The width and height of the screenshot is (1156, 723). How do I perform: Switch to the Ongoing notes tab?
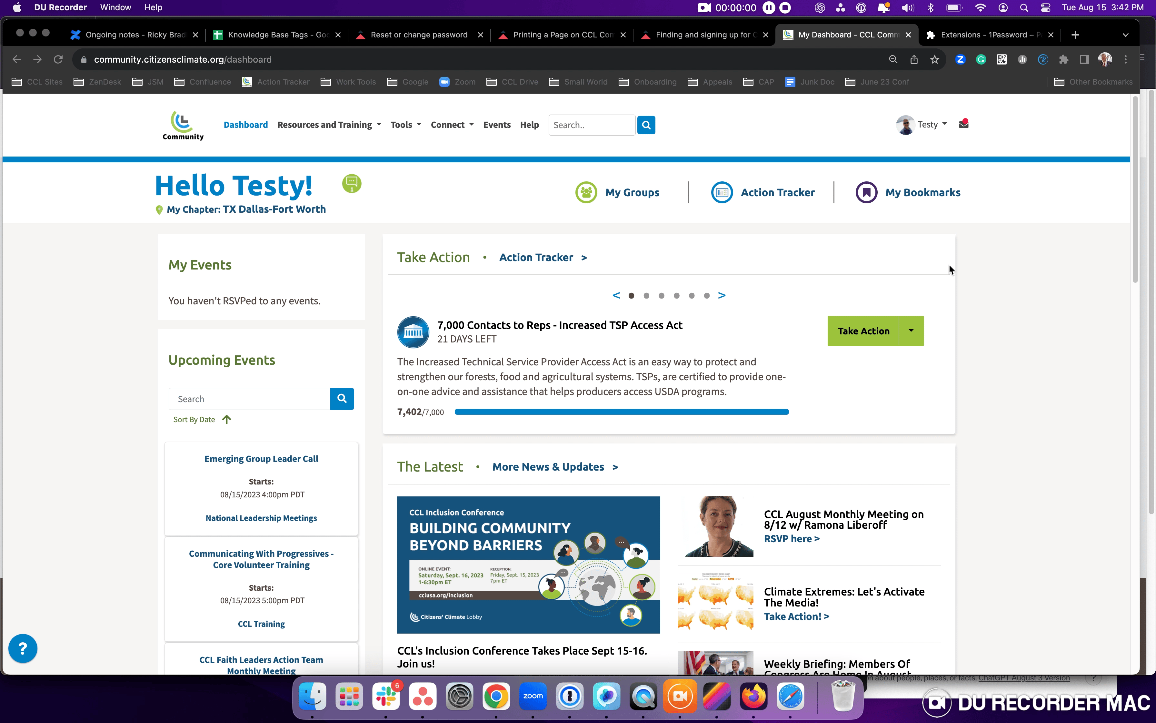point(135,35)
